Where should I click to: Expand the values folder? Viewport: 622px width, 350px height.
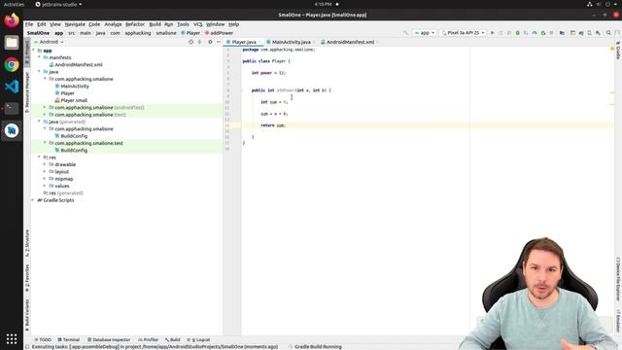(45, 186)
